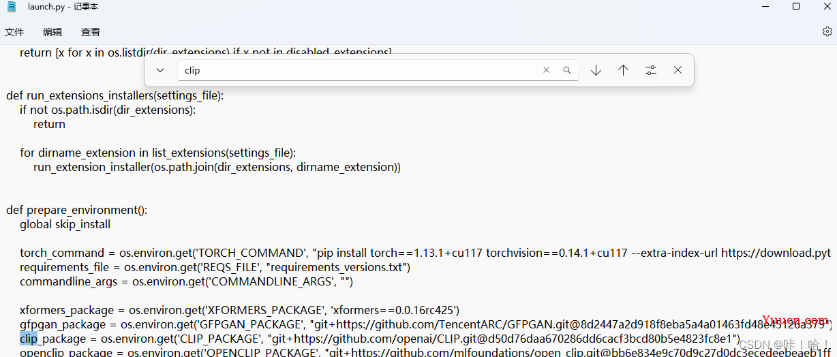Click the 'commandline_args' line
This screenshot has height=357, width=837.
pyautogui.click(x=186, y=281)
